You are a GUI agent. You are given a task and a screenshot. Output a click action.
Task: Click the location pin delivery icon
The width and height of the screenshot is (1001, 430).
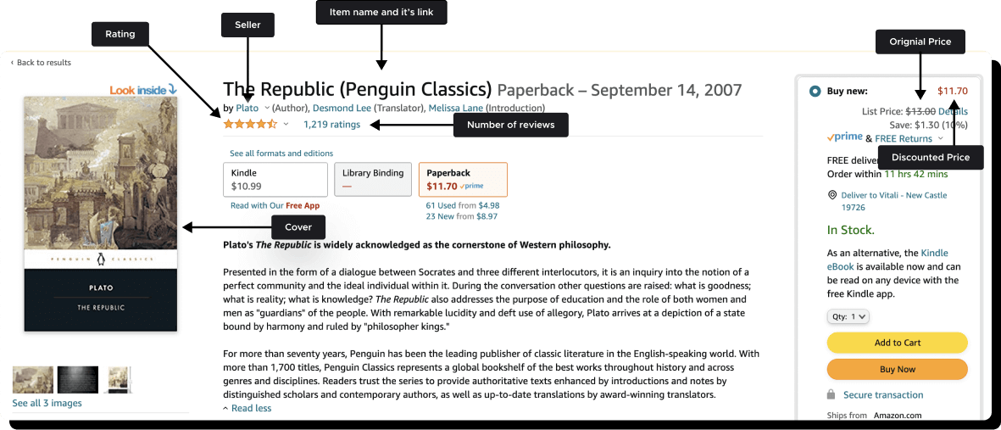831,195
